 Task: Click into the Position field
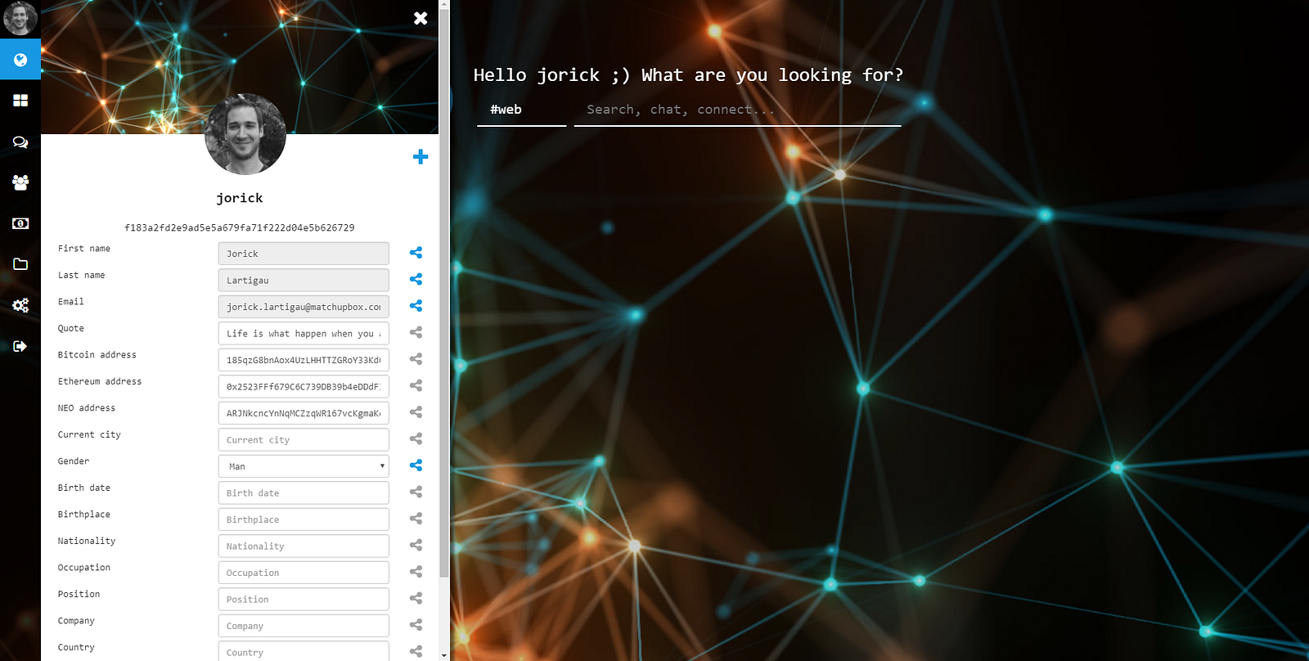point(304,599)
